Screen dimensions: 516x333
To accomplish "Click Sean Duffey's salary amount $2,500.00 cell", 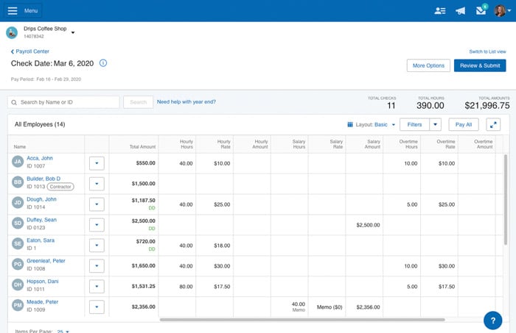I will click(x=364, y=225).
